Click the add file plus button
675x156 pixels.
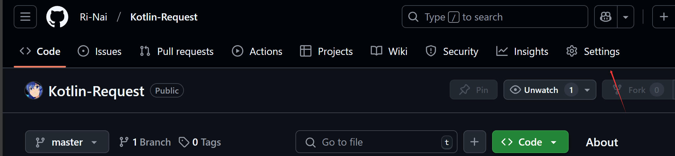click(x=474, y=142)
